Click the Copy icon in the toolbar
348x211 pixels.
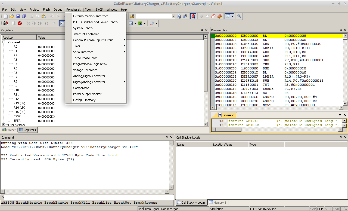[38, 16]
